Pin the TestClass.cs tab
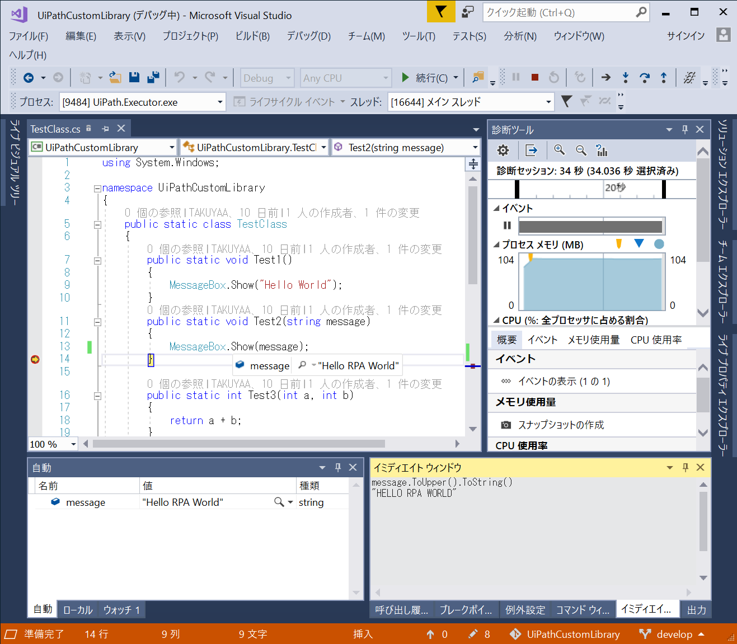 (105, 129)
